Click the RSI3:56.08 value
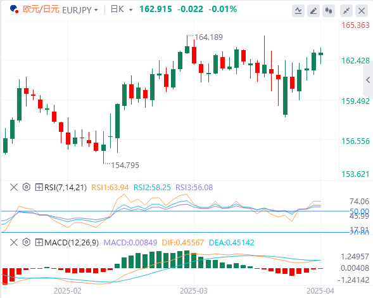 (x=194, y=188)
